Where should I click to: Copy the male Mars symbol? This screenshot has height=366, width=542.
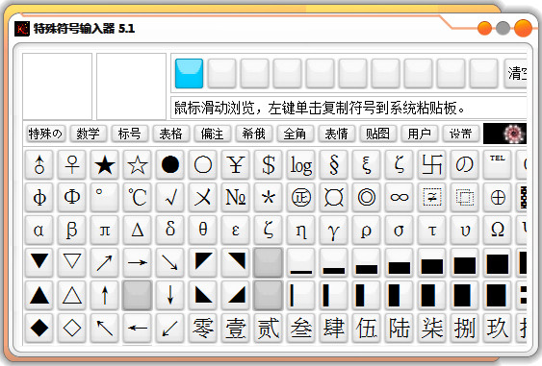[39, 164]
